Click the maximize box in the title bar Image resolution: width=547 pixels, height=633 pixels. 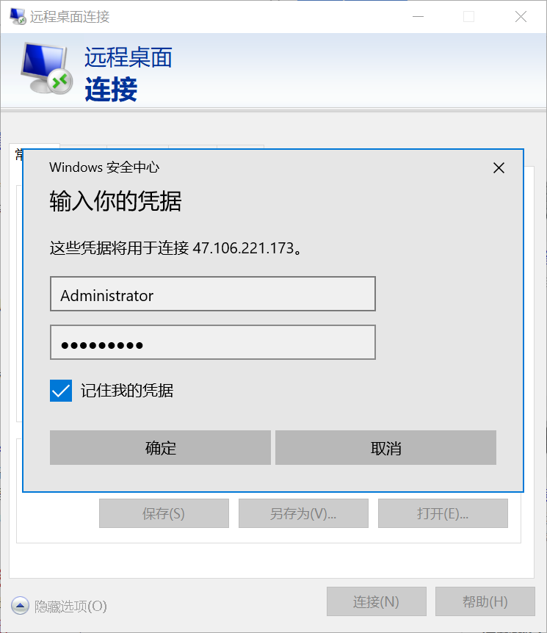point(468,17)
